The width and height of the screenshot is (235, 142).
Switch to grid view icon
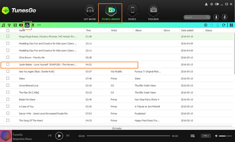231,25
